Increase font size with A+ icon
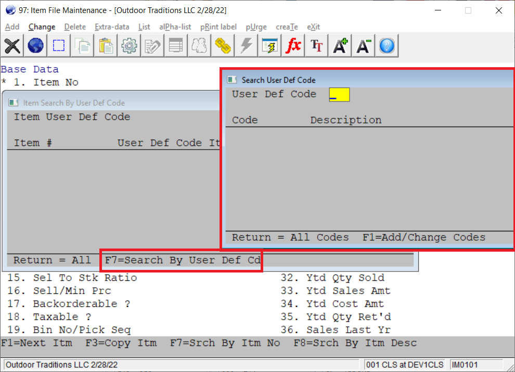 point(340,46)
